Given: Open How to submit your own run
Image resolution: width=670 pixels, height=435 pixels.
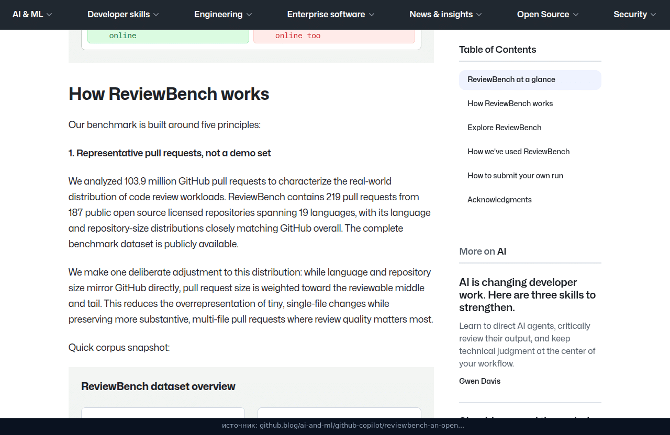Looking at the screenshot, I should tap(516, 176).
